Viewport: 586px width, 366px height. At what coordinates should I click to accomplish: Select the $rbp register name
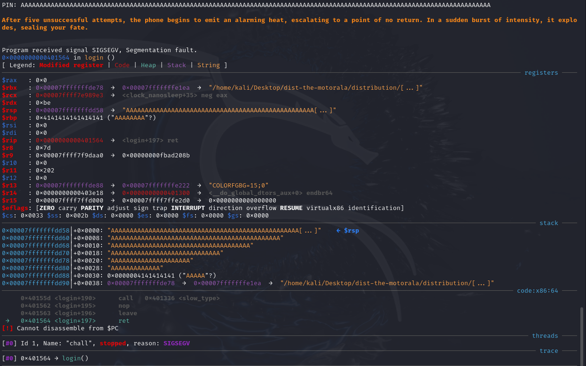[9, 118]
